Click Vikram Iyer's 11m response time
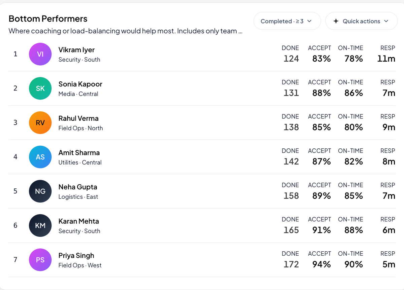Image resolution: width=404 pixels, height=290 pixels. coord(386,59)
